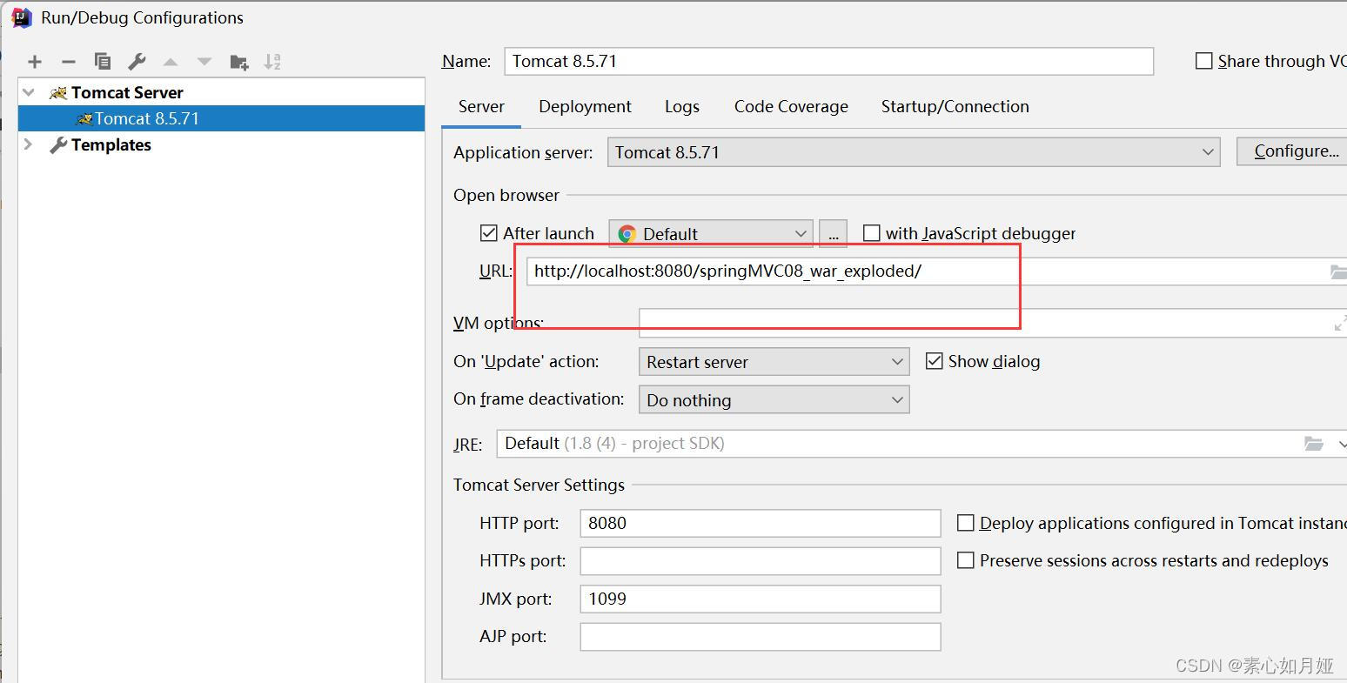Create new folder for configurations

pyautogui.click(x=238, y=62)
